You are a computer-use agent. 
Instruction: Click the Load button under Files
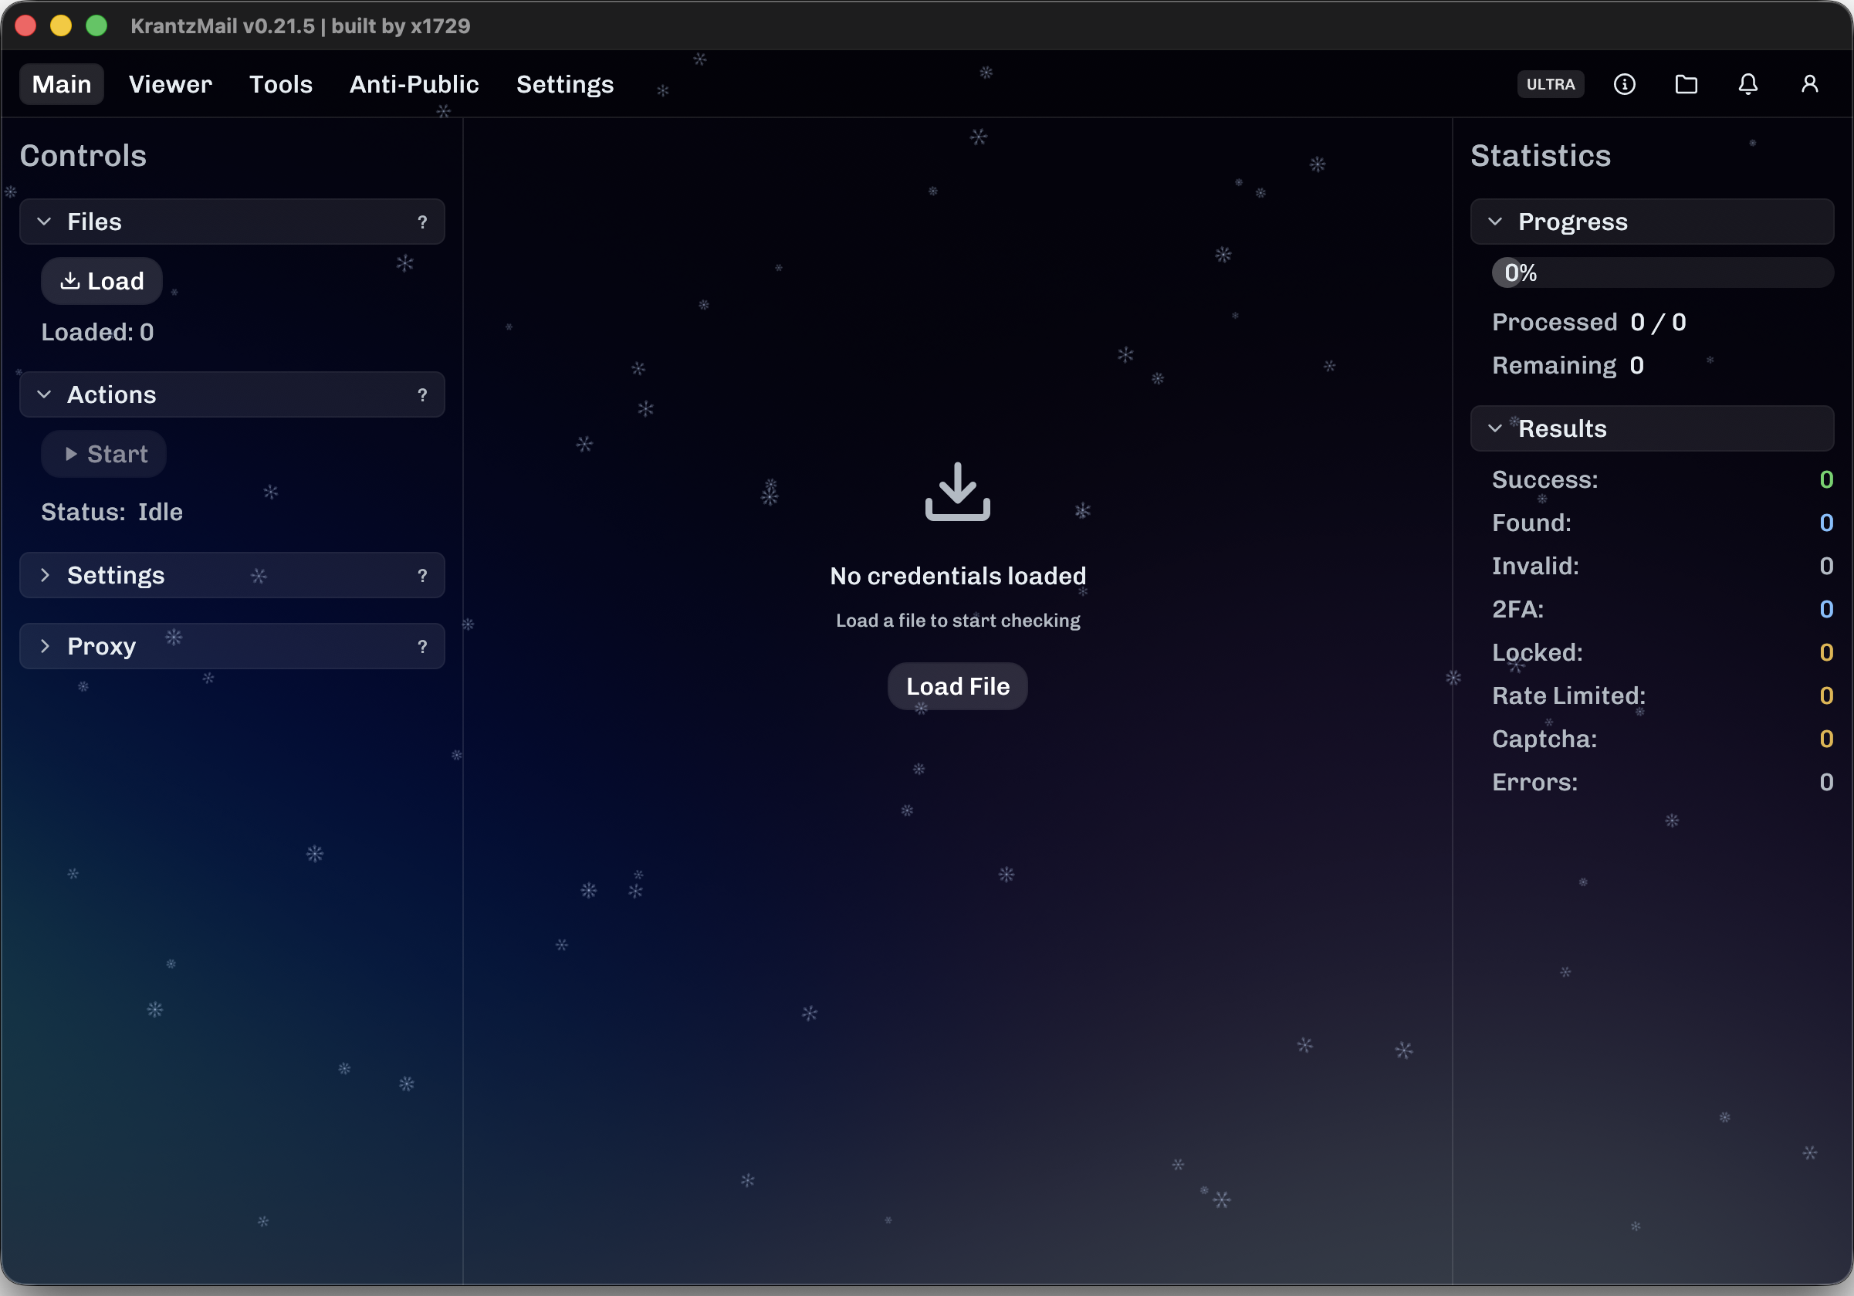pos(102,281)
